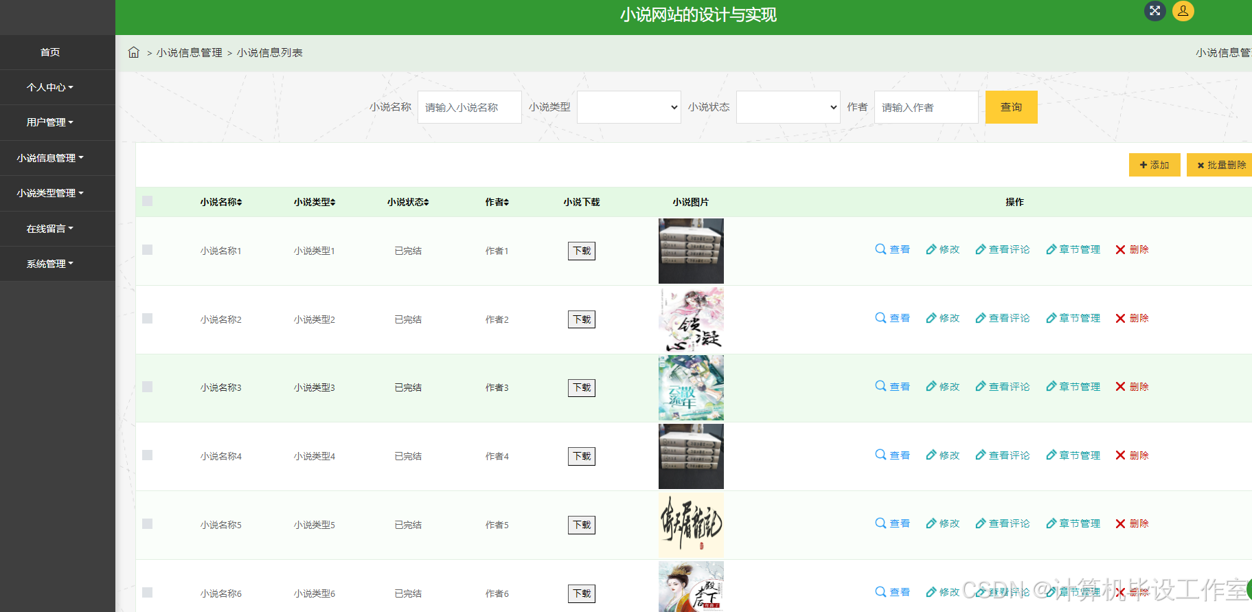The width and height of the screenshot is (1252, 612).
Task: Edit the 小说名称4 entry
Action: pyautogui.click(x=942, y=455)
